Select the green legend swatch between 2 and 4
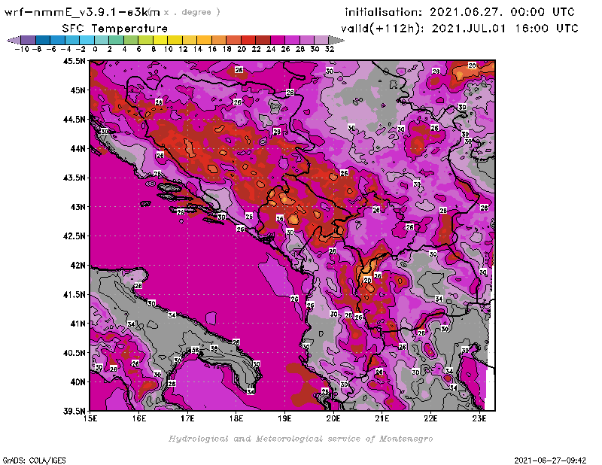The width and height of the screenshot is (602, 465). point(116,40)
